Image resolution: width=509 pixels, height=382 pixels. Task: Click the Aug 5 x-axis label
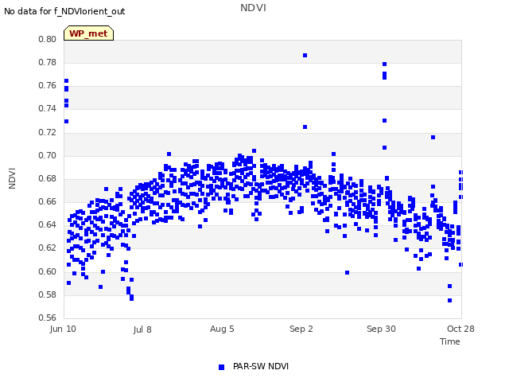(x=222, y=329)
